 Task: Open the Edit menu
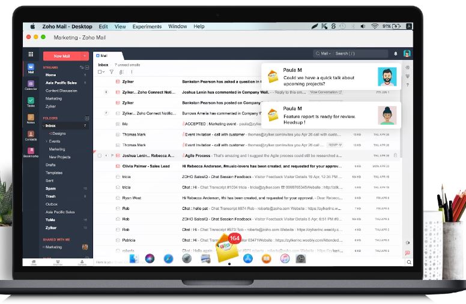[103, 26]
